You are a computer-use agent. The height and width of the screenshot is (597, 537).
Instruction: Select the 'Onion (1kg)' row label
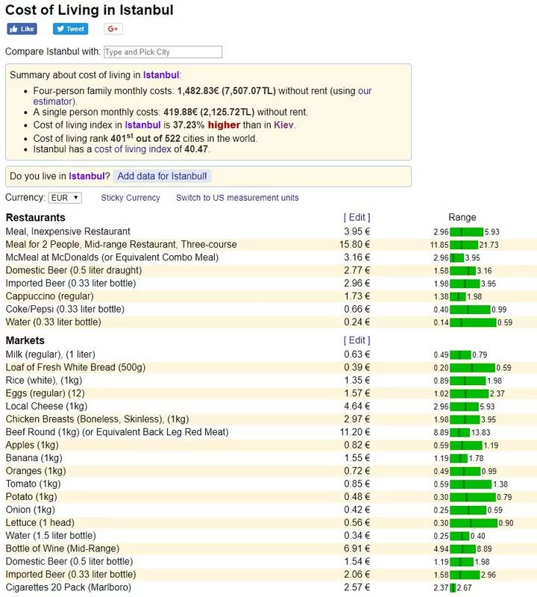[x=30, y=510]
